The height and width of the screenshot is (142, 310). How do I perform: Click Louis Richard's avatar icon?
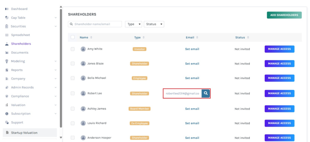click(83, 123)
